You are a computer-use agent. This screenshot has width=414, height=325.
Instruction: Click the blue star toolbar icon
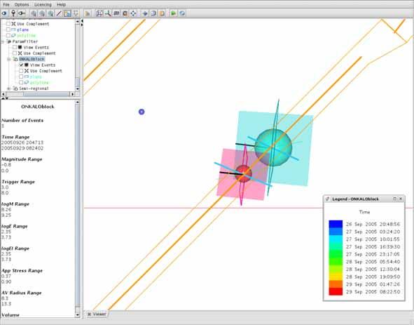(145, 13)
